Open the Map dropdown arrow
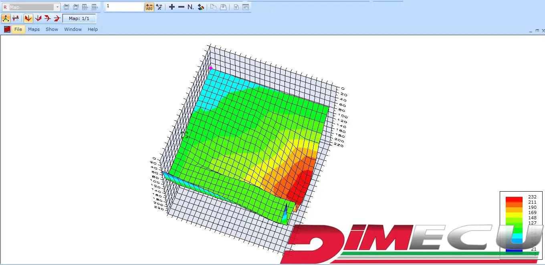Screen dimensions: 545x265 [x=57, y=7]
